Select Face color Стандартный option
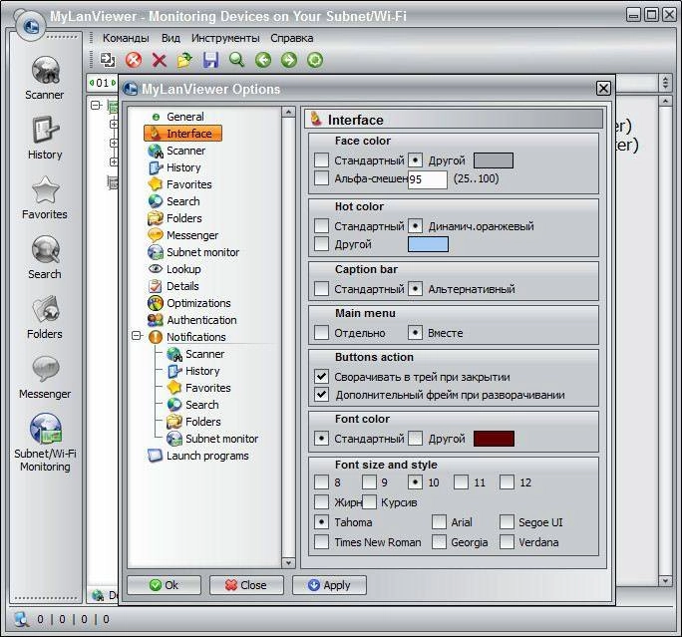The image size is (682, 637). click(x=321, y=159)
